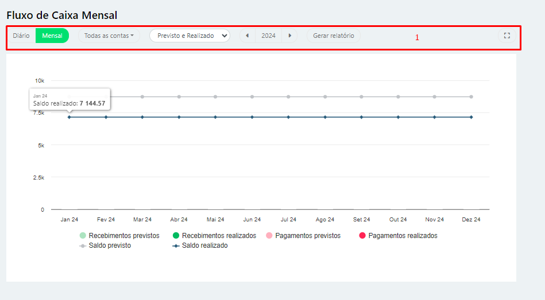Switch to Diário view
The image size is (545, 300).
[21, 36]
